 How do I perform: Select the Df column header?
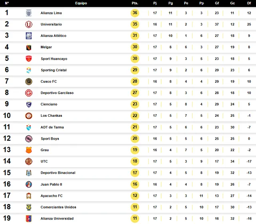click(x=249, y=3)
